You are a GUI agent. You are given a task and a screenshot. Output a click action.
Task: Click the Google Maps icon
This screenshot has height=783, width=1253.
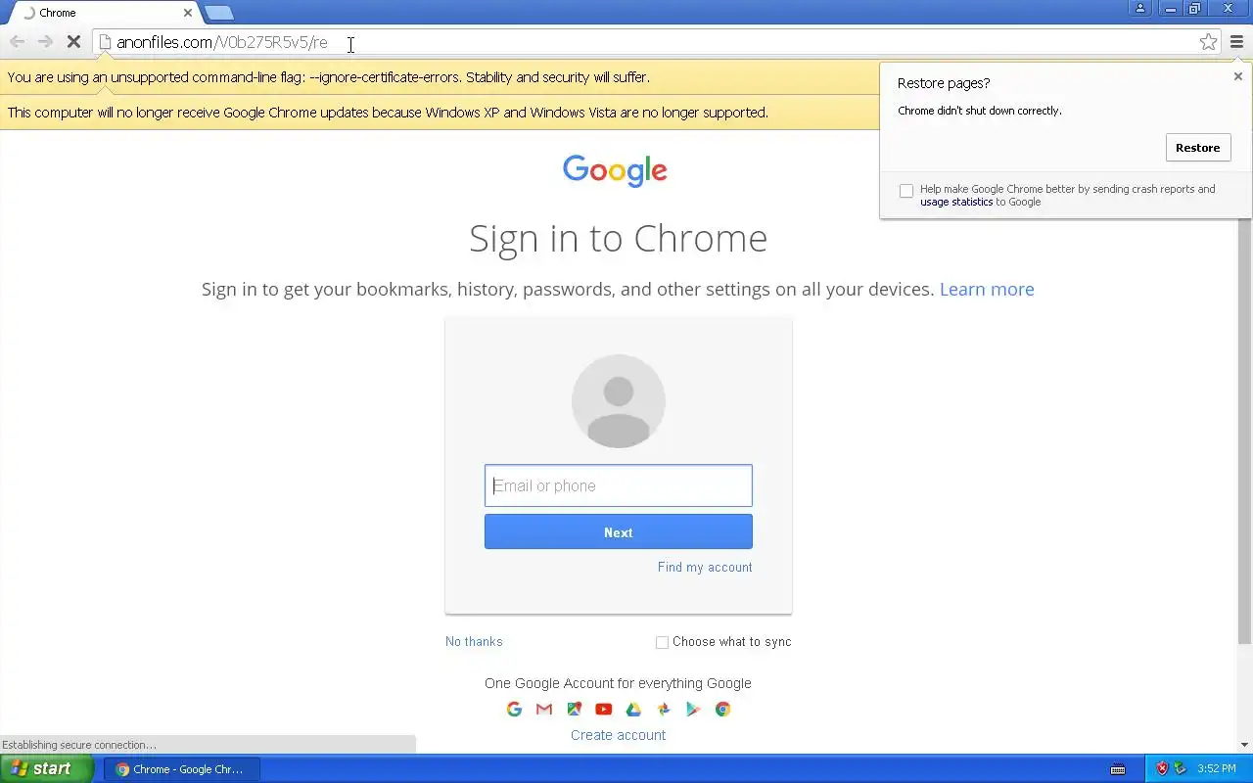[x=574, y=710]
